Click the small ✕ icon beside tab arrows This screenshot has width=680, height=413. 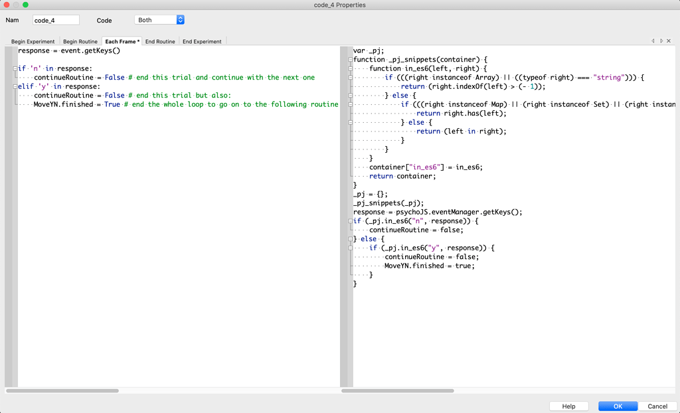[669, 41]
